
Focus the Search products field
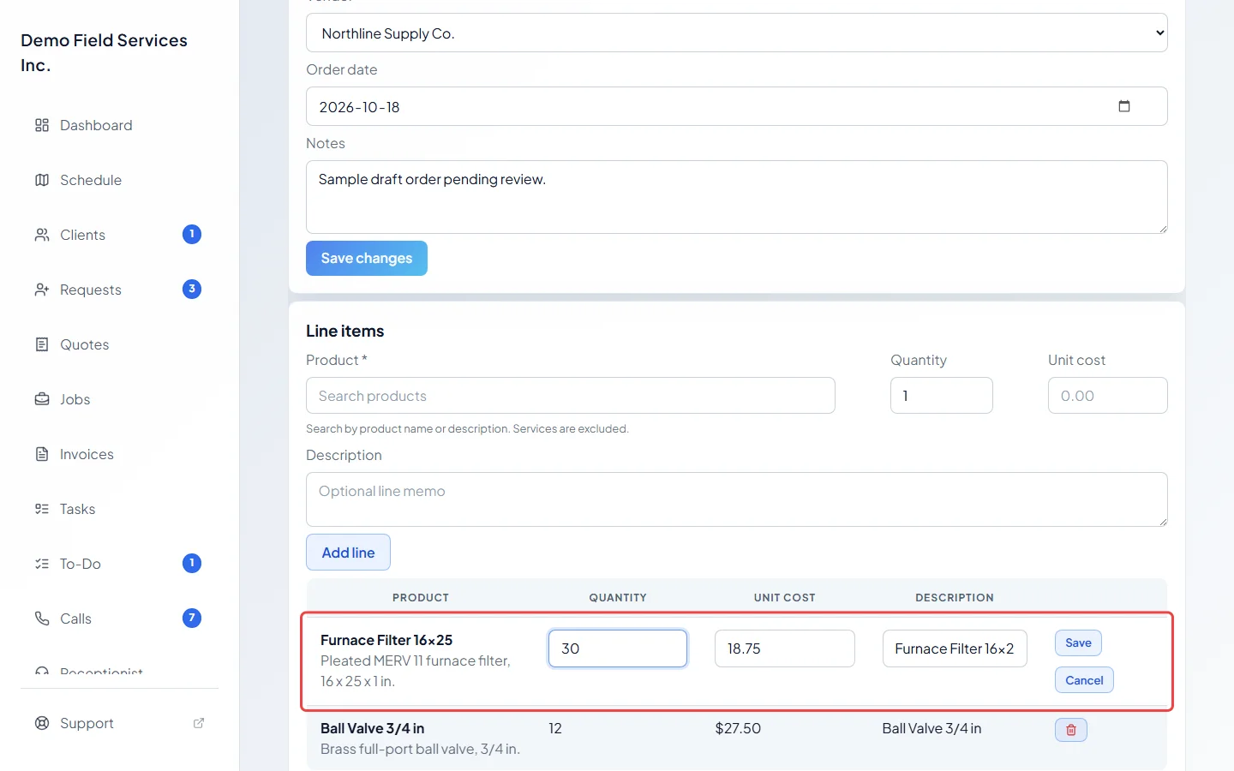coord(571,396)
